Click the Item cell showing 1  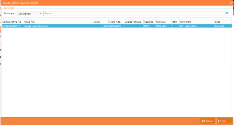coord(175,26)
